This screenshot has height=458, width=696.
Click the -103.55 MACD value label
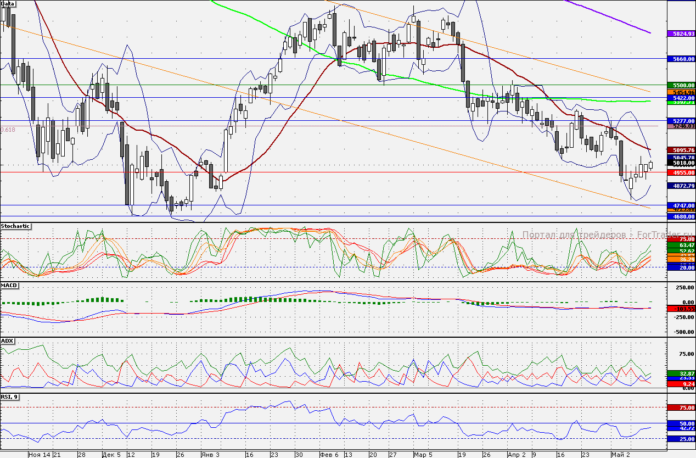click(681, 309)
